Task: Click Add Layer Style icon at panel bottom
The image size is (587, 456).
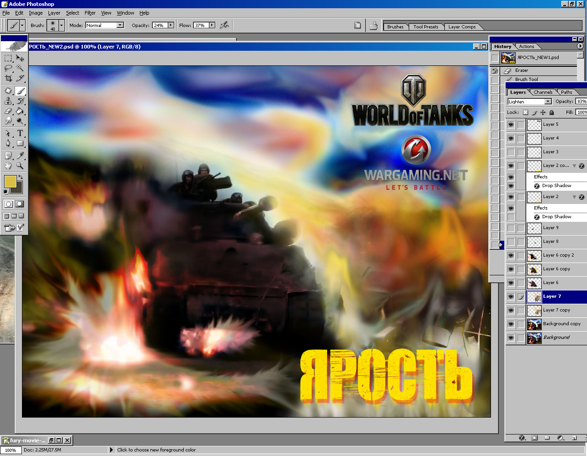Action: pyautogui.click(x=522, y=438)
